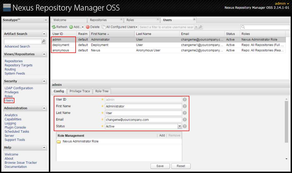Click the artifact search text field

(23, 41)
